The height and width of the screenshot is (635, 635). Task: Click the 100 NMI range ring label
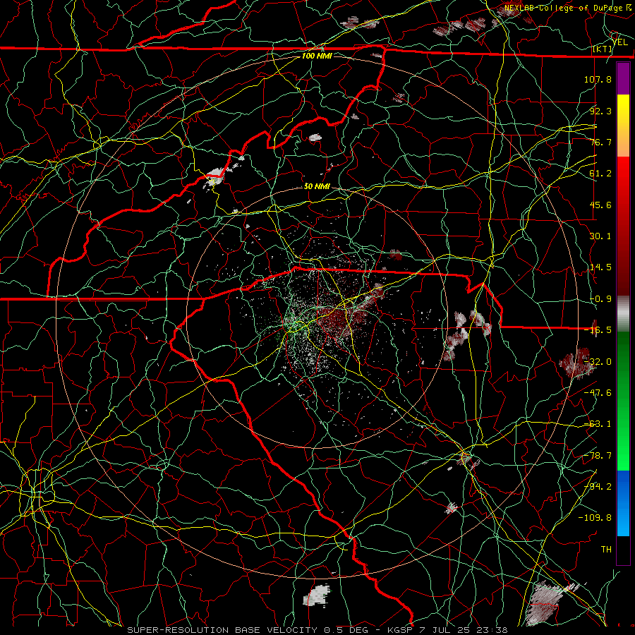click(317, 56)
